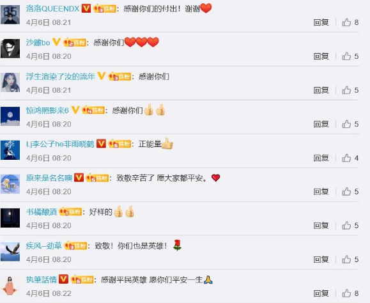Open profile of user 疾风--劲草
Screen dimensions: 370x303
tap(44, 246)
